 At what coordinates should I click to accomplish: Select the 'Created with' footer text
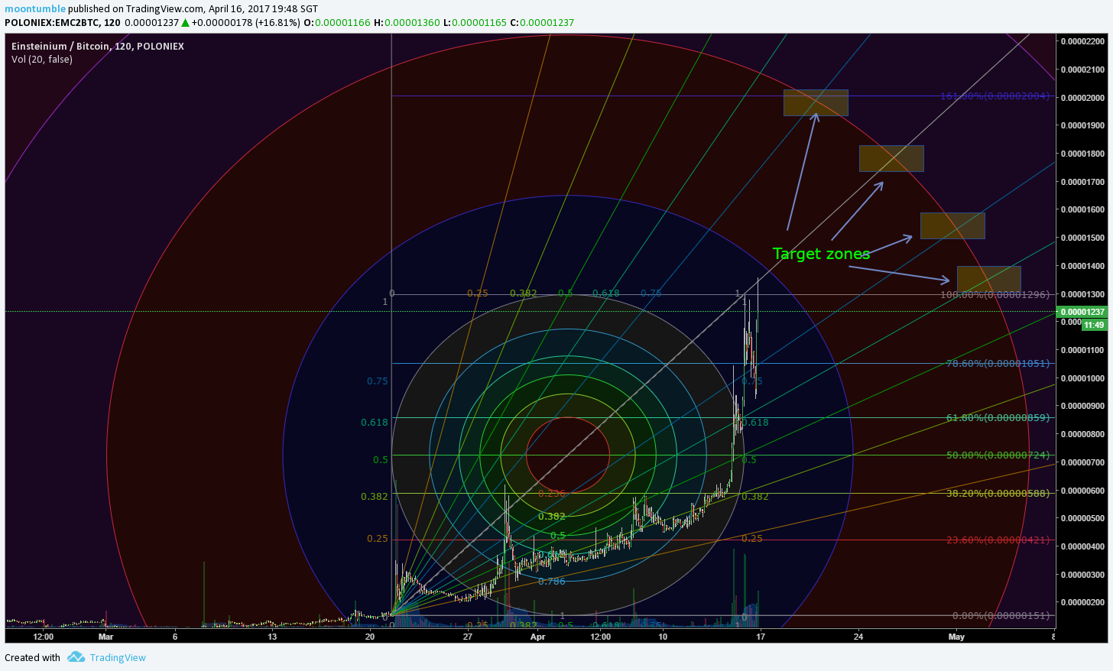[x=32, y=657]
